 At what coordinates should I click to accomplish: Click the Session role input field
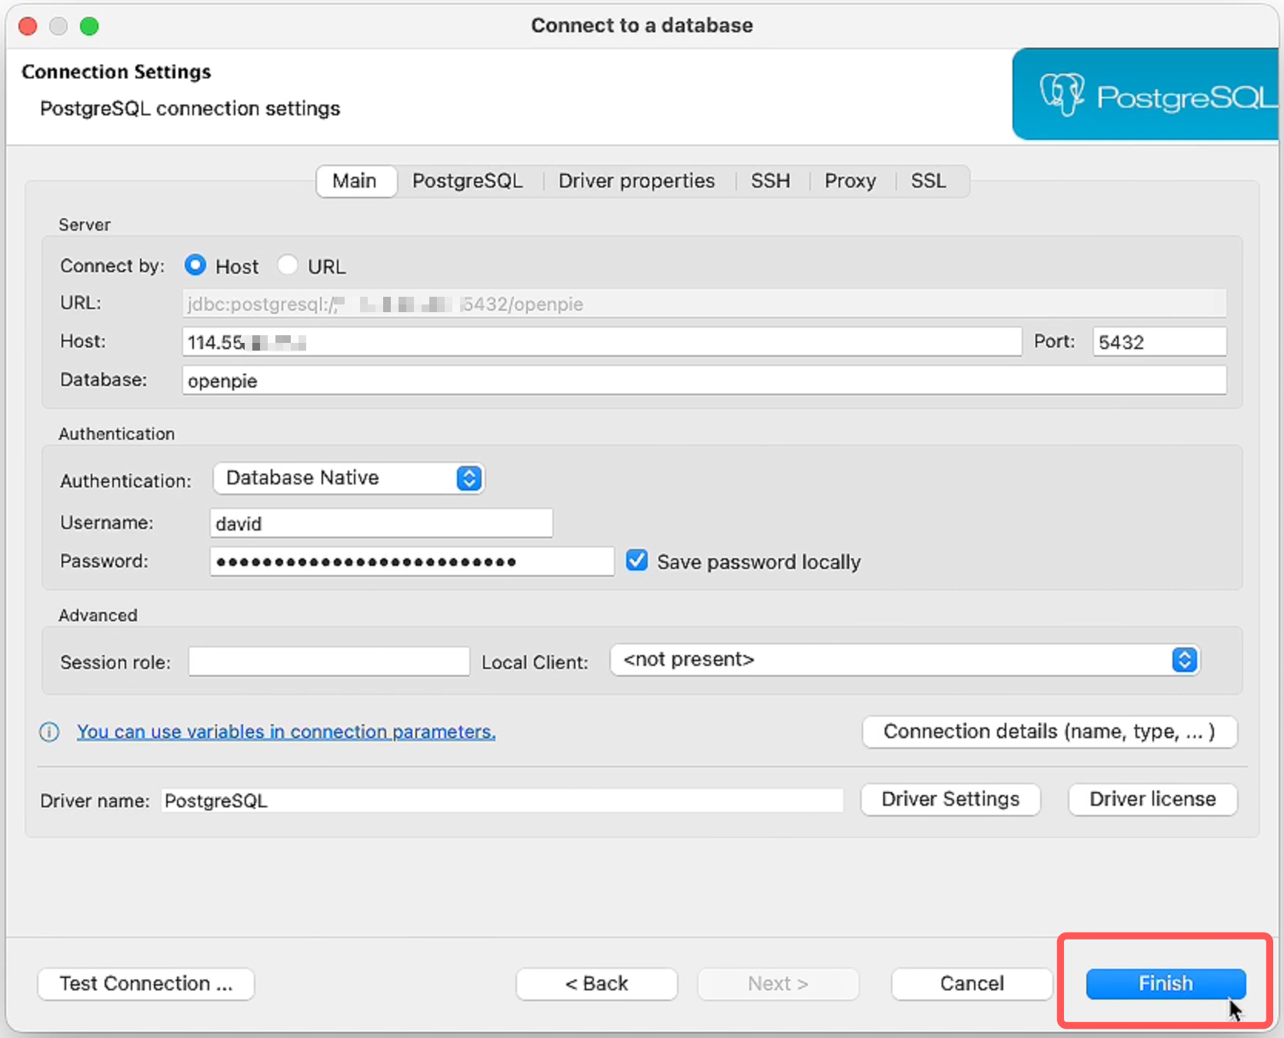[329, 661]
